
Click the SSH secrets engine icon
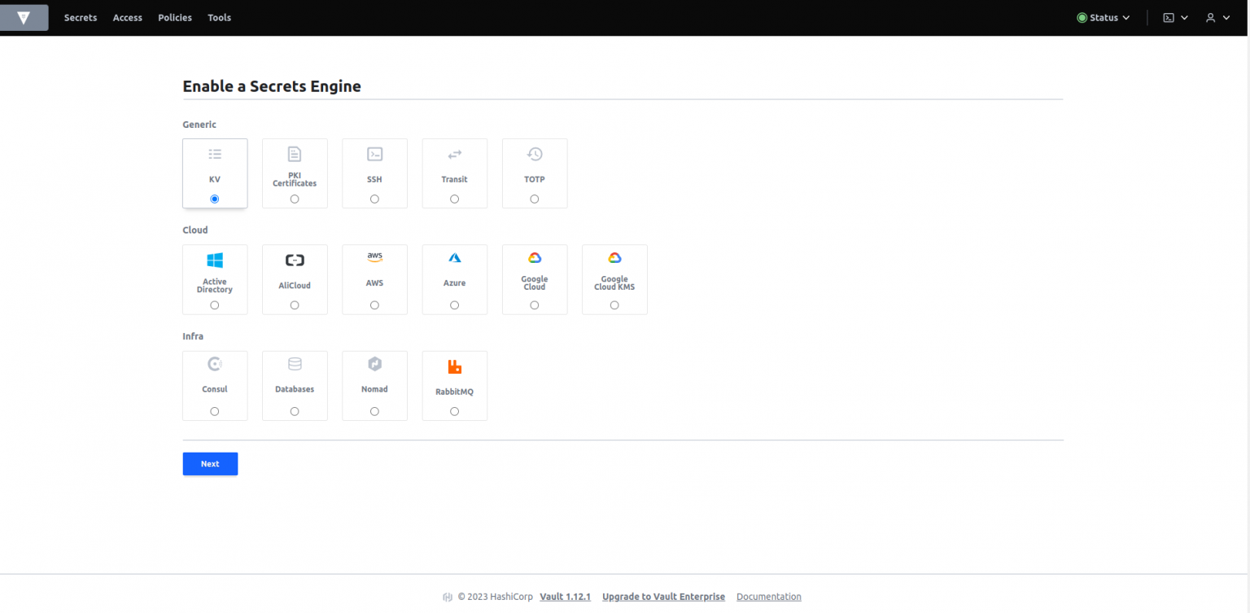[374, 153]
